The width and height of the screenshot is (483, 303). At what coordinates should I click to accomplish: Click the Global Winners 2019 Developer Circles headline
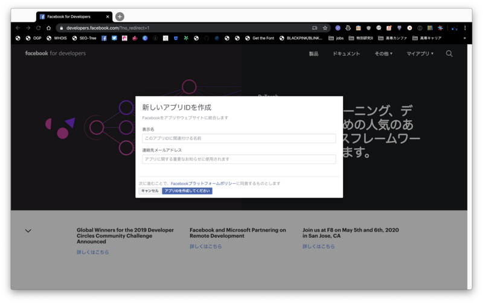pos(125,236)
